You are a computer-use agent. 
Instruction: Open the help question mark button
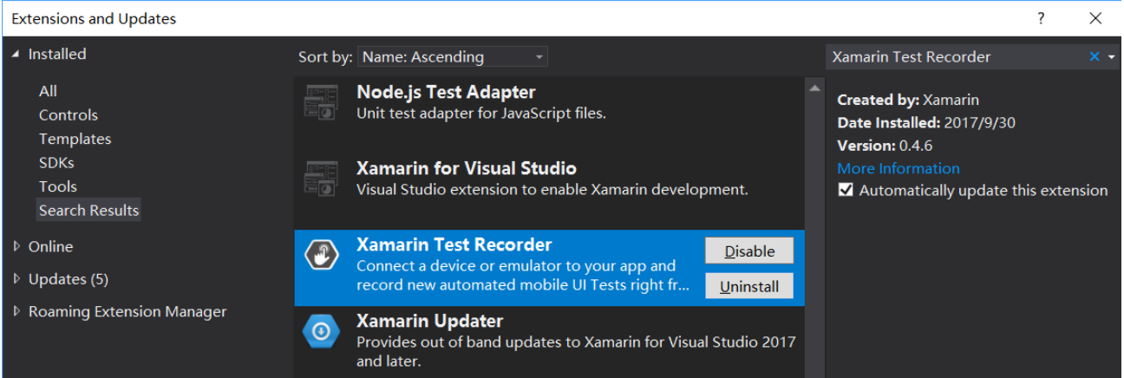pos(1042,18)
